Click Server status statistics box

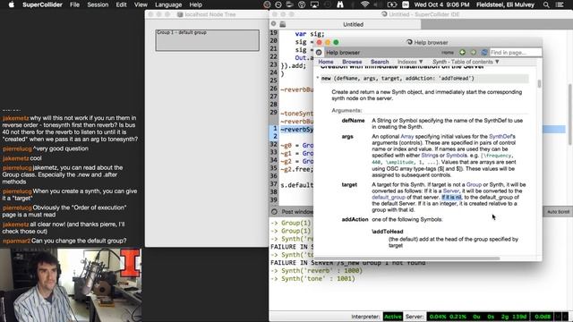coord(478,317)
